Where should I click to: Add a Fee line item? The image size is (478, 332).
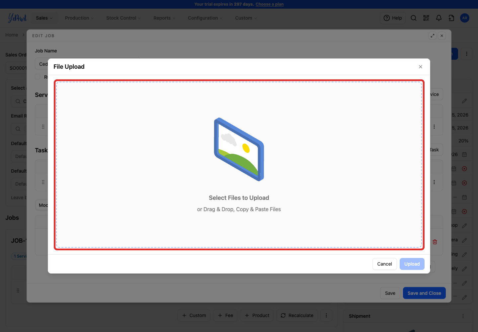225,315
